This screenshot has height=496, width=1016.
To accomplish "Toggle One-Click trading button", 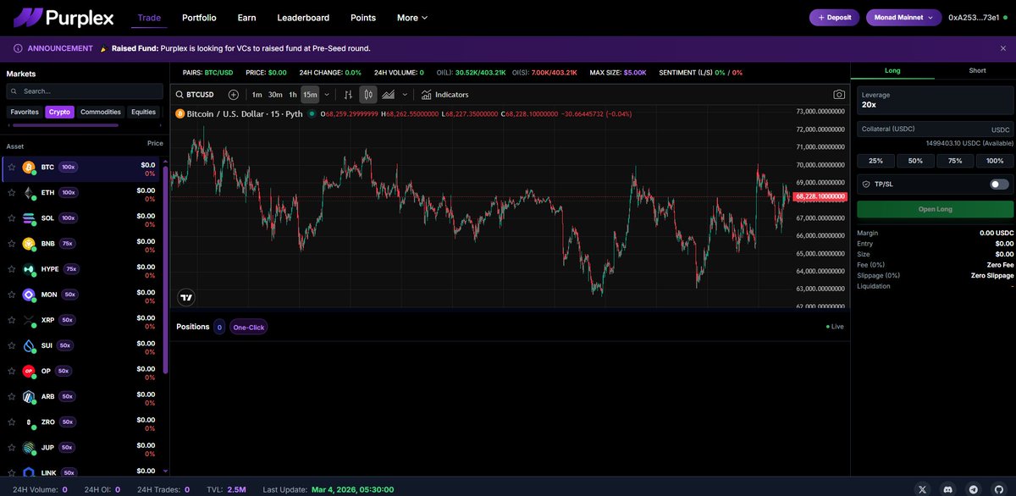I will pos(248,327).
